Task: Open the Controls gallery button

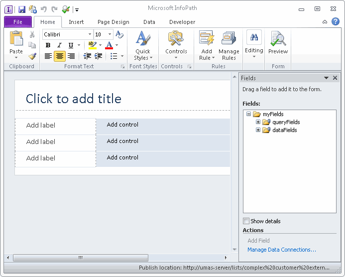Action: pyautogui.click(x=176, y=45)
